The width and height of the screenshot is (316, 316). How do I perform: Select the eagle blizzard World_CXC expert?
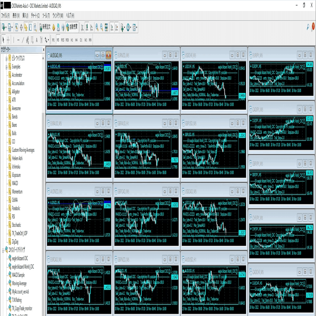point(23,267)
